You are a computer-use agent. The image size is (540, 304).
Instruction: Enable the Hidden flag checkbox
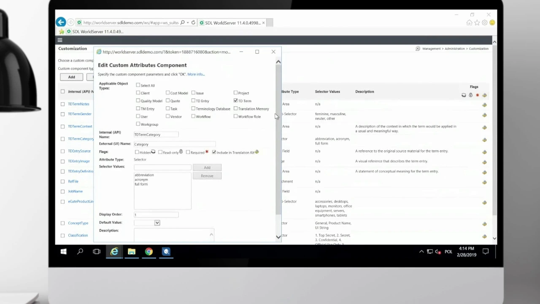(137, 152)
